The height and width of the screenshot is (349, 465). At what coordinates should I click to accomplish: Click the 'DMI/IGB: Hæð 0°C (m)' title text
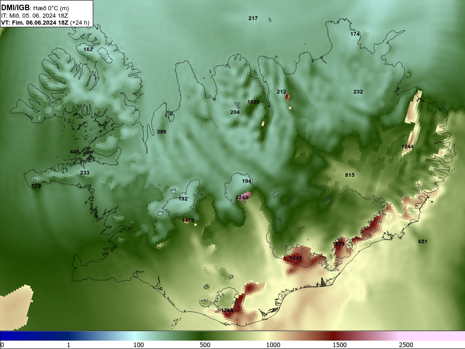tap(35, 8)
